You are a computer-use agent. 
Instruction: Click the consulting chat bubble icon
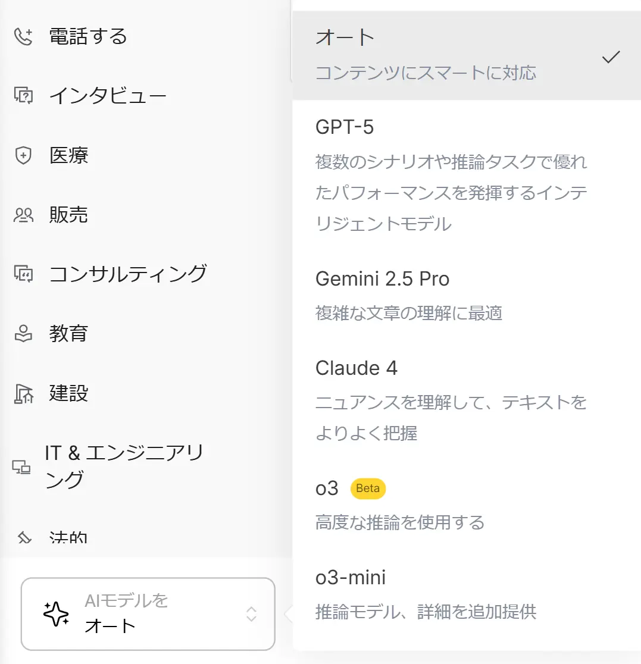23,274
